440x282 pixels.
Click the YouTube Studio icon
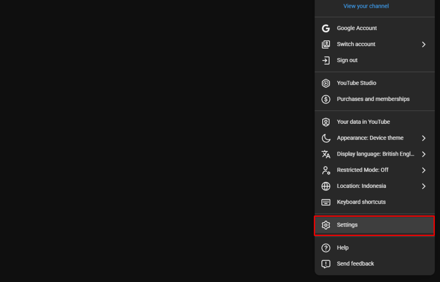[326, 83]
